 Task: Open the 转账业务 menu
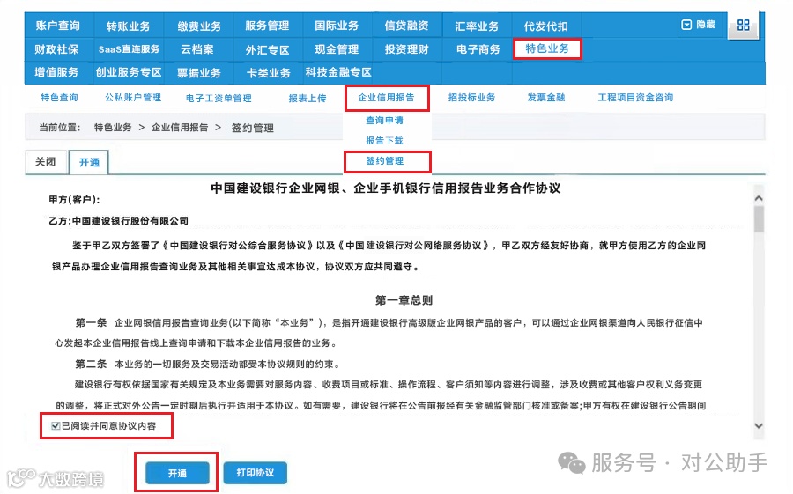point(128,26)
